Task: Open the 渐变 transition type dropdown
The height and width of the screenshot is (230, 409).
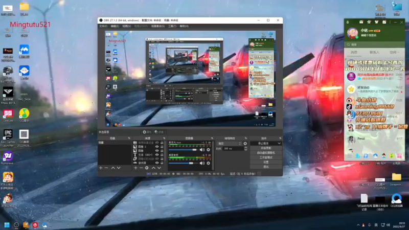Action: [x=229, y=144]
